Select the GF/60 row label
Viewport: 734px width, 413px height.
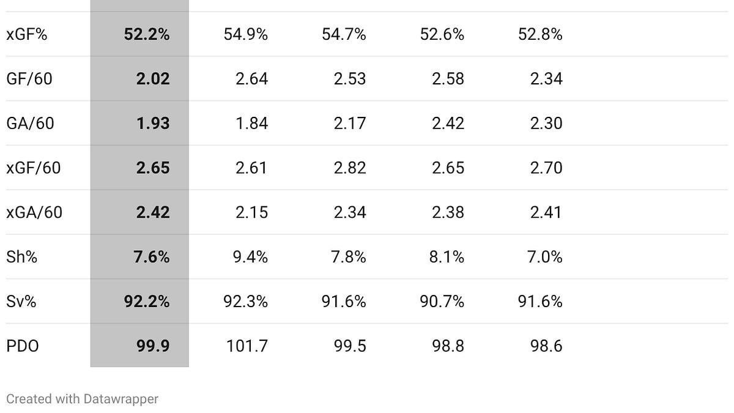tap(29, 79)
